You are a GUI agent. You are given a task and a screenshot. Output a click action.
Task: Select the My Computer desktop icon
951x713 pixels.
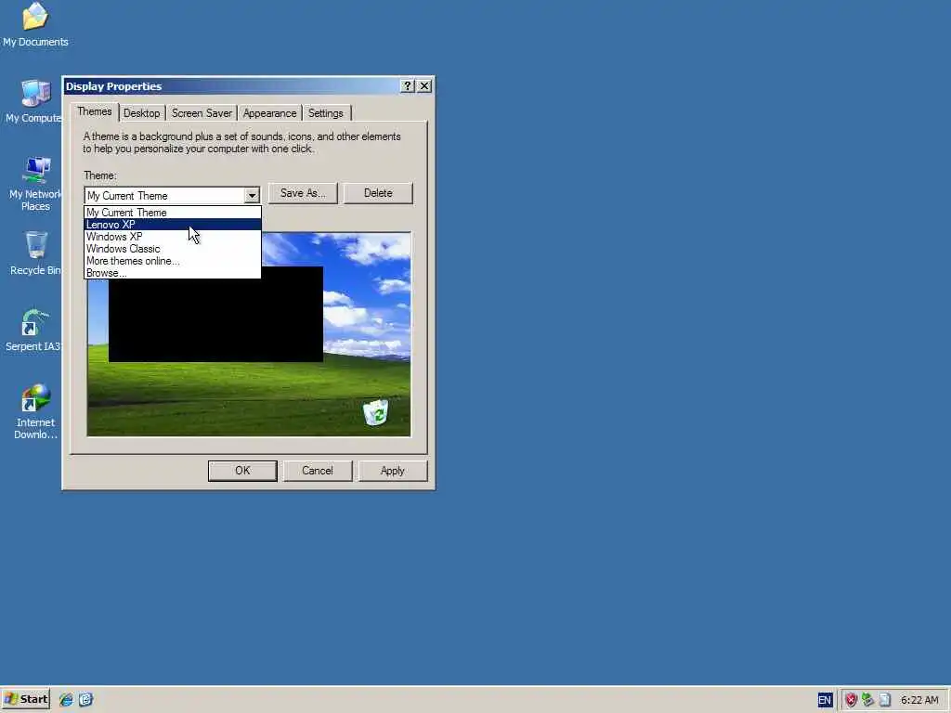pyautogui.click(x=34, y=101)
